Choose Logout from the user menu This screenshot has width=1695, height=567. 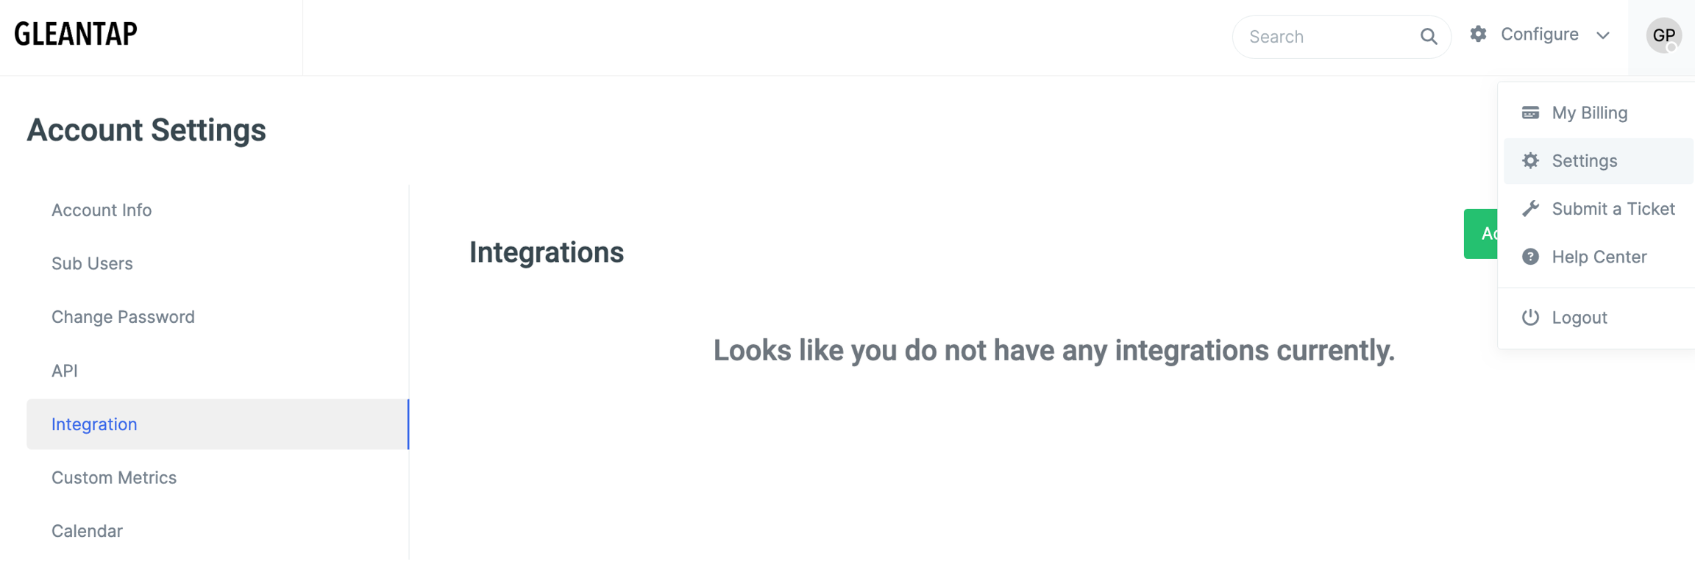[1579, 318]
